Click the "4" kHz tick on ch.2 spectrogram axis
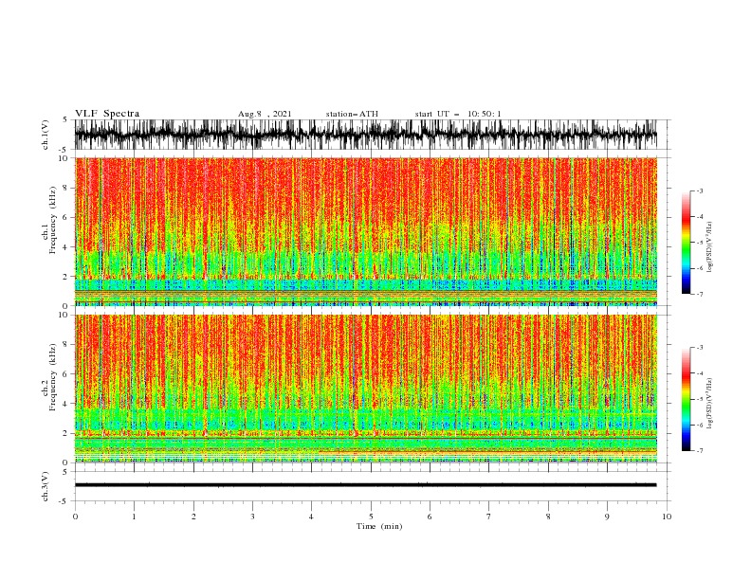This screenshot has width=751, height=580. click(x=65, y=404)
